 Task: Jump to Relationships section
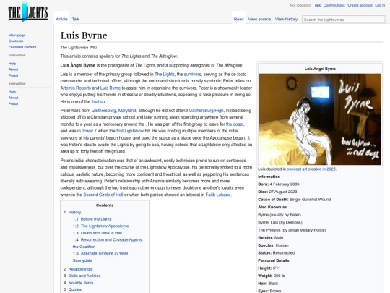coord(80,269)
